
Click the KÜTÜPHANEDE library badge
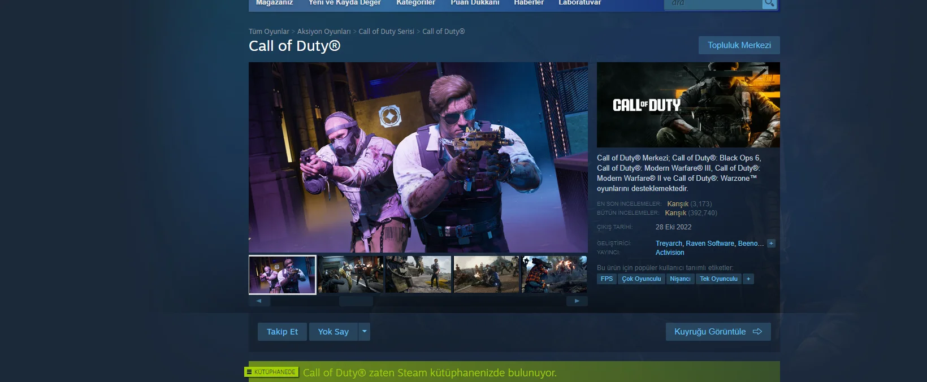(271, 372)
